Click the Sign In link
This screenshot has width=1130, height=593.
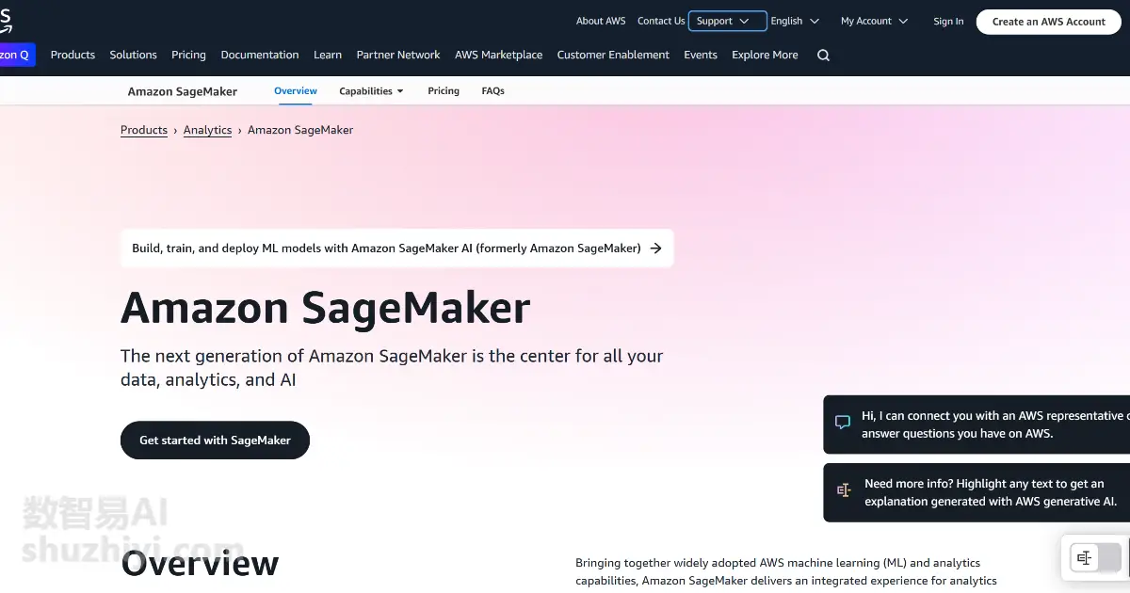tap(948, 22)
